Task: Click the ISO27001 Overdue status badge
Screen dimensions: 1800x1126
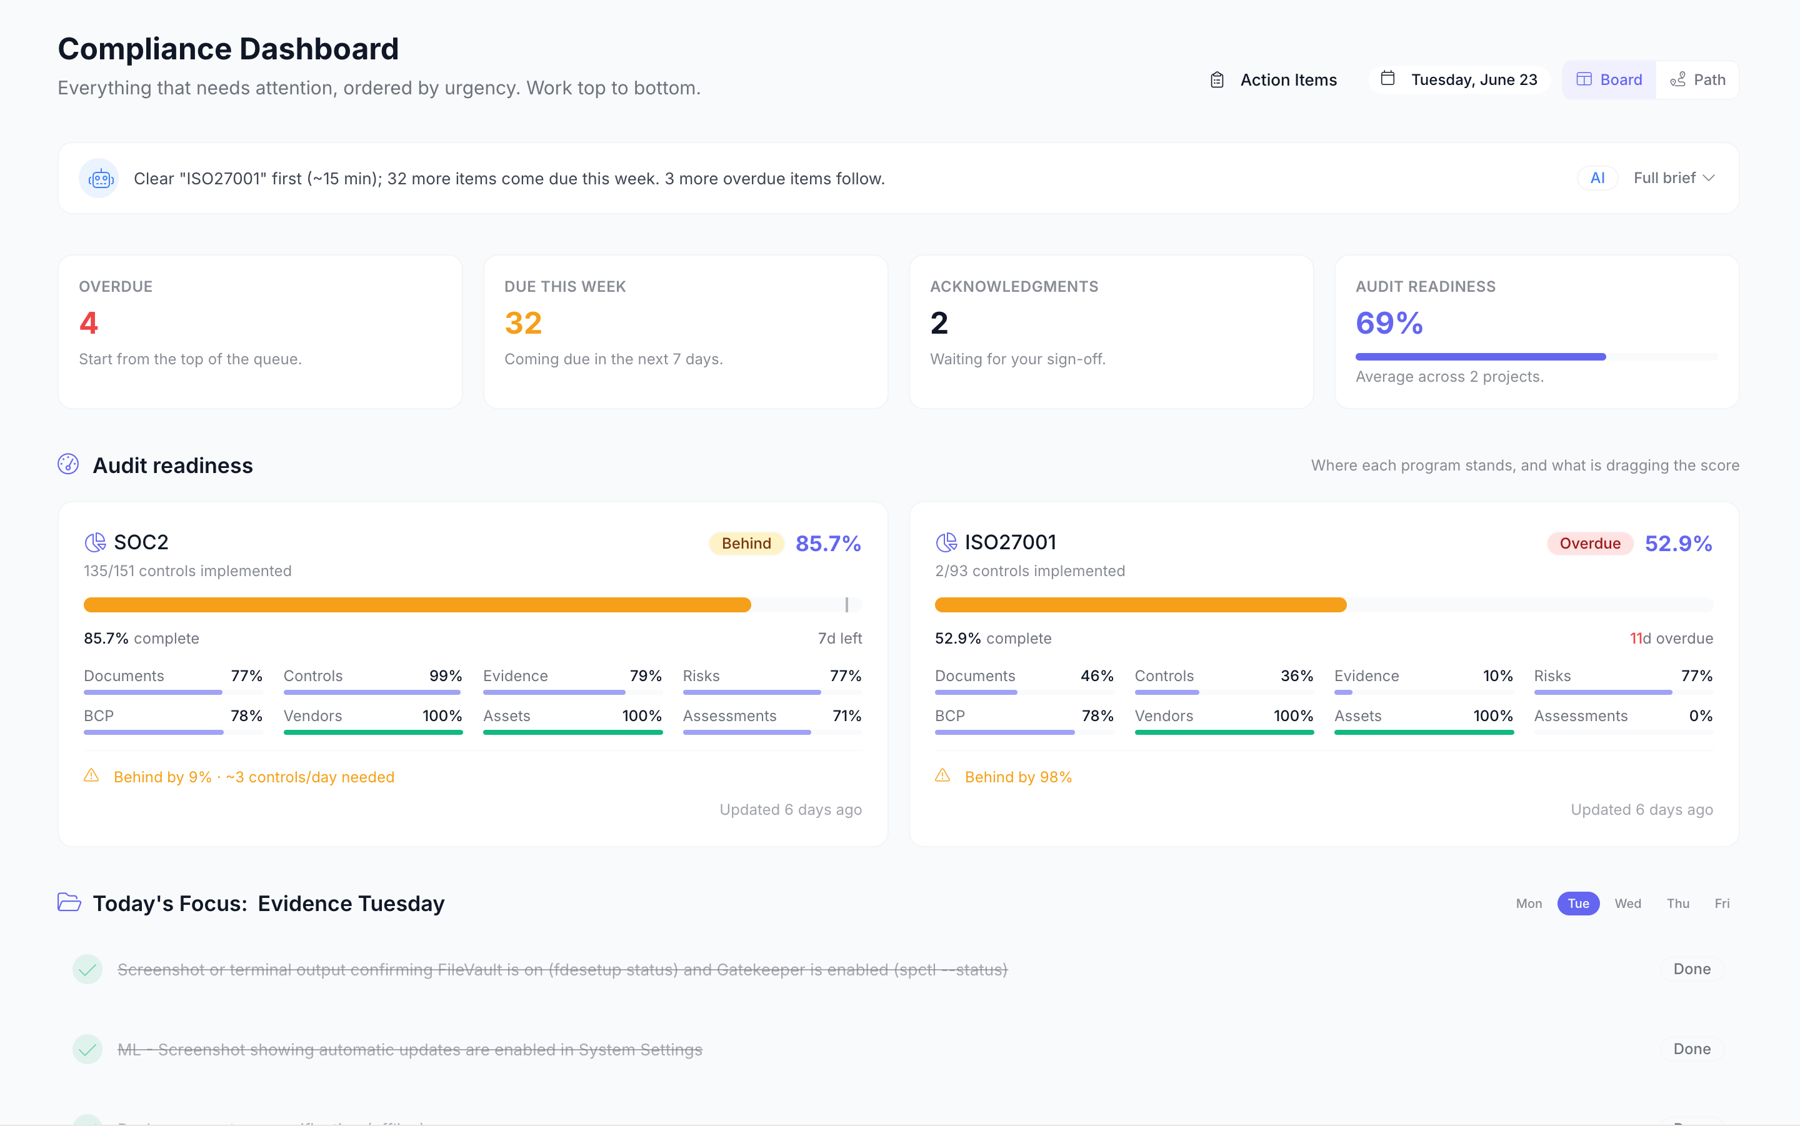Action: (x=1590, y=543)
